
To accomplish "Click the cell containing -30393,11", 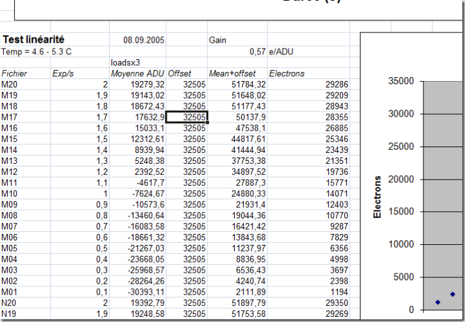I will 147,292.
